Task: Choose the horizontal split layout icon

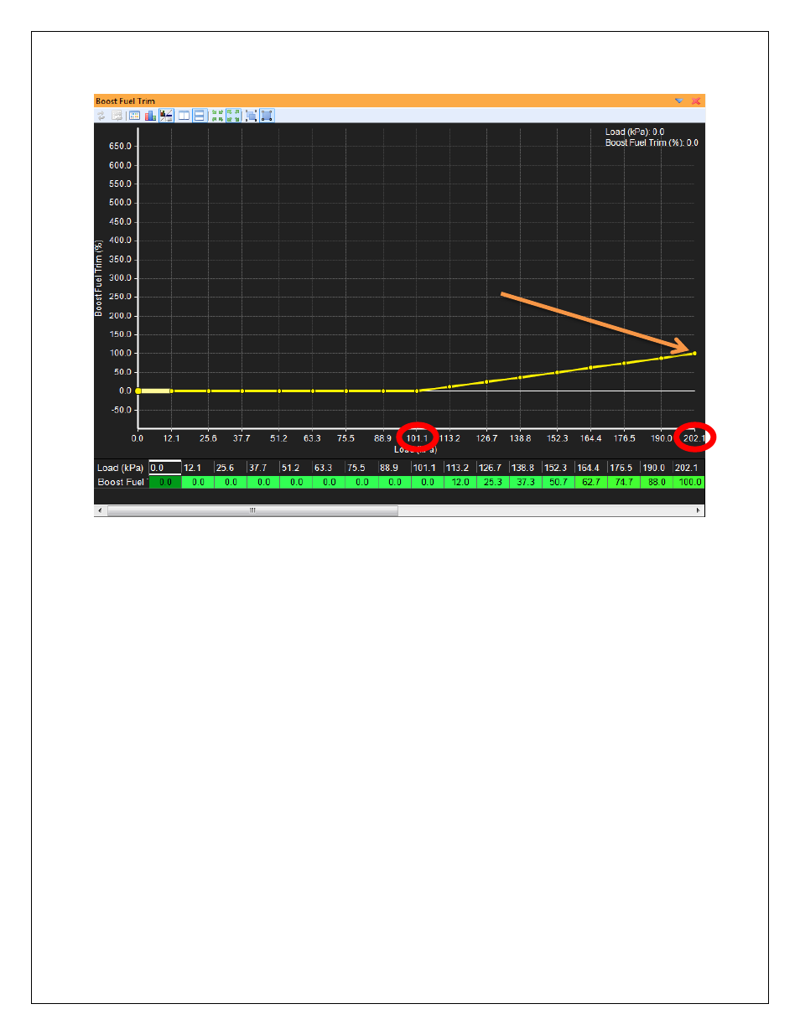Action: click(200, 116)
